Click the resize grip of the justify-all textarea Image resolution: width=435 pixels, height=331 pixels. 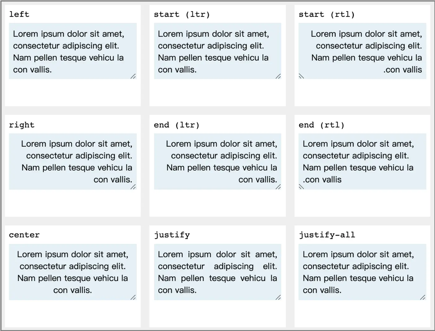click(423, 297)
